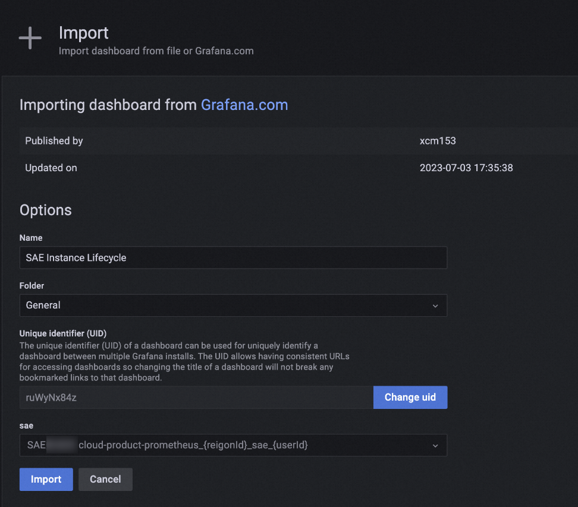The height and width of the screenshot is (507, 578).
Task: Click the UID field showing ruWyNx84z
Action: point(196,398)
